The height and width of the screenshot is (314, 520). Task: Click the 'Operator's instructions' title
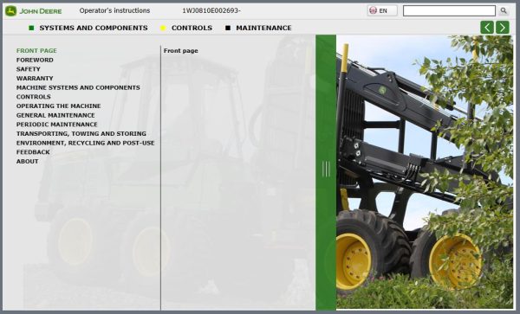click(x=114, y=10)
